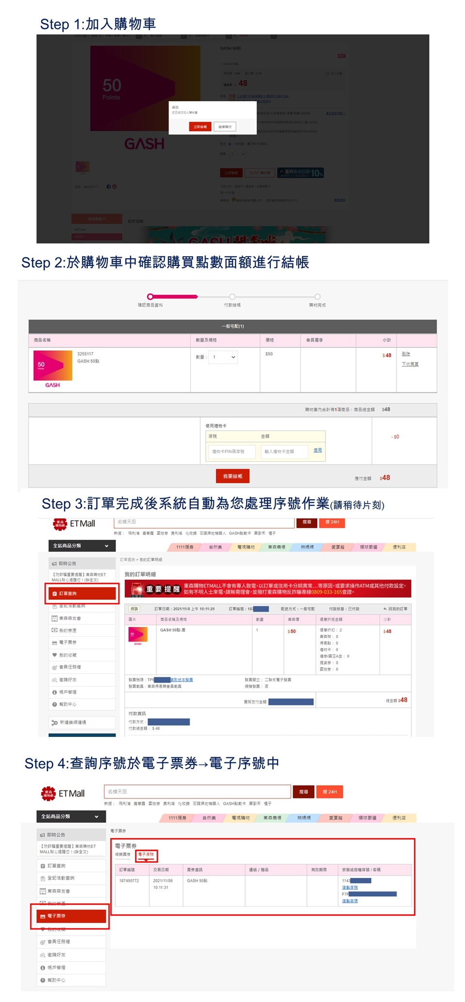
Task: Expand the 數量 quantity dropdown in cart
Action: (223, 357)
